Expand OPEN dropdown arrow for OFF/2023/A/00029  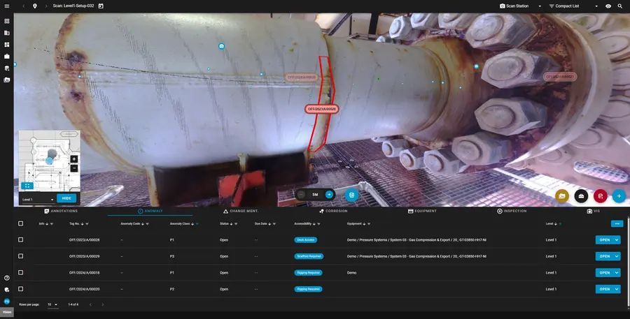(617, 256)
